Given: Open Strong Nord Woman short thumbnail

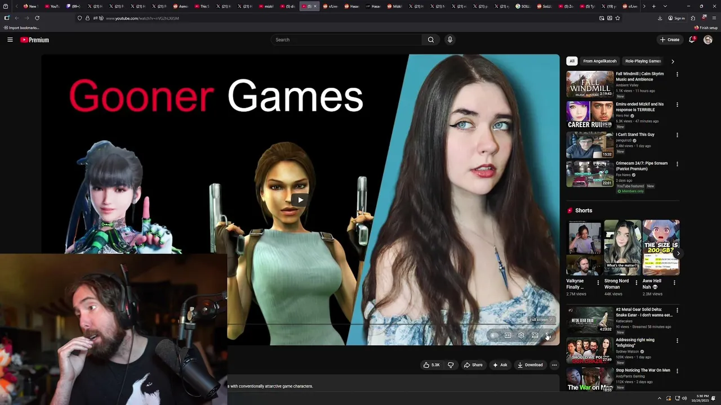Looking at the screenshot, I should (x=622, y=247).
